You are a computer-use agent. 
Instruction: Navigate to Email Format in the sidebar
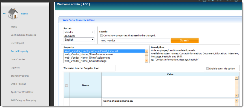(x=18, y=84)
